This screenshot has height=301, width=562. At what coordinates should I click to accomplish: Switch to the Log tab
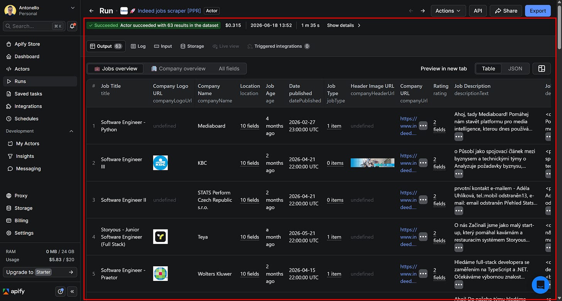[138, 46]
